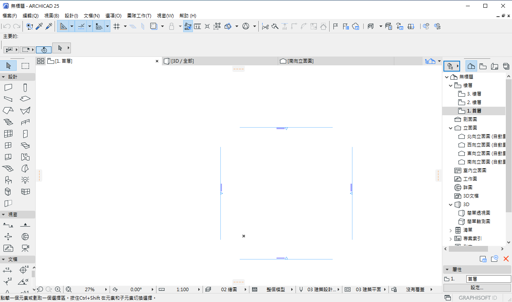Toggle the Quick Selection magnet
The width and height of the screenshot is (512, 302).
coord(44,49)
